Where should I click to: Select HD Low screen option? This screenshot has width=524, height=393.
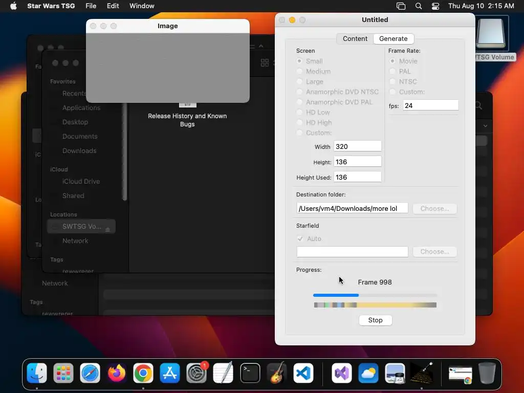pos(299,112)
